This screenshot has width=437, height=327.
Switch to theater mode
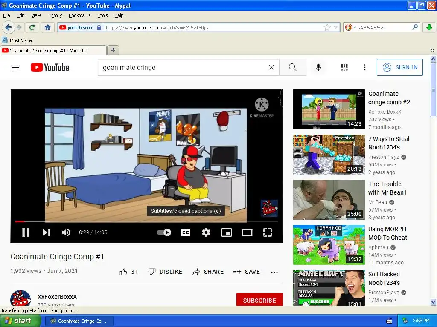pyautogui.click(x=247, y=232)
